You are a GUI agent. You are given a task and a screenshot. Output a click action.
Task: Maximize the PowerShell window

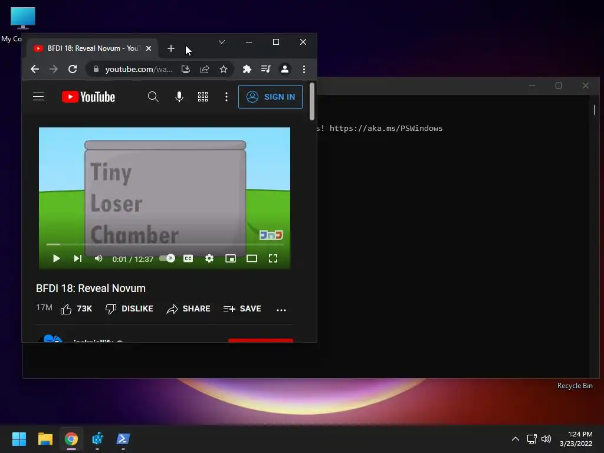point(559,86)
